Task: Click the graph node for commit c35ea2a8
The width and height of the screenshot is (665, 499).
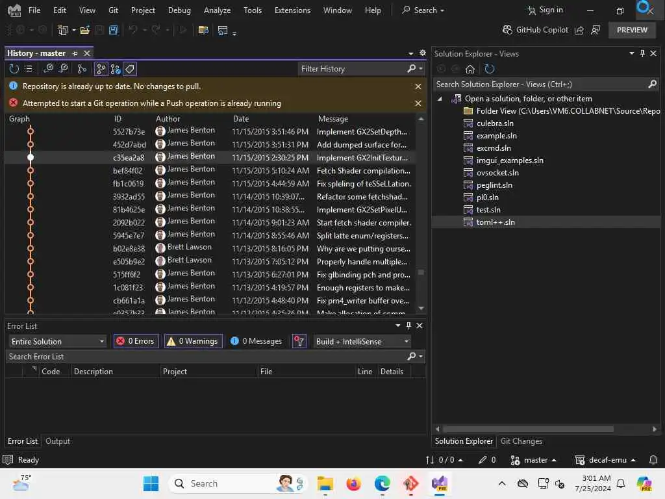Action: coord(31,157)
